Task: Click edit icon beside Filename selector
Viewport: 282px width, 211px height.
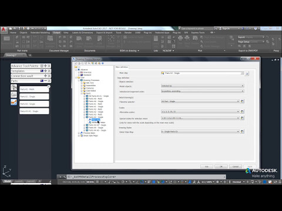Action: coord(242,101)
